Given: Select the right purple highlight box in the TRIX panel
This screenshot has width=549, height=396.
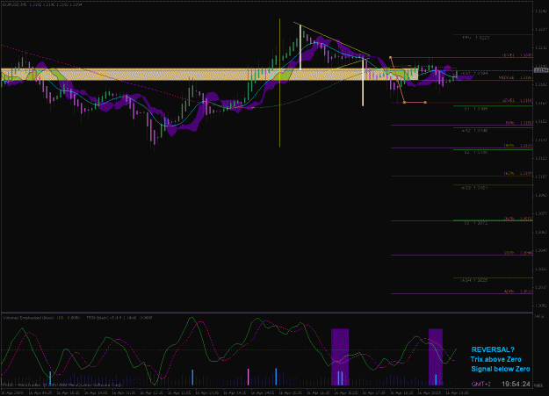Looking at the screenshot, I should pos(436,356).
